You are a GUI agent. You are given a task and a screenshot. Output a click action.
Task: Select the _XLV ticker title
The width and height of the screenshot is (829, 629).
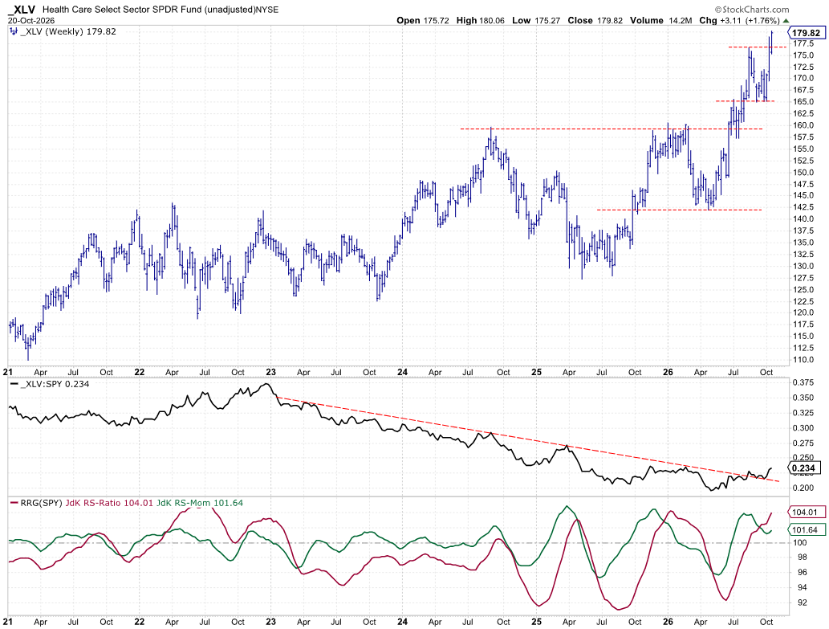(x=21, y=10)
